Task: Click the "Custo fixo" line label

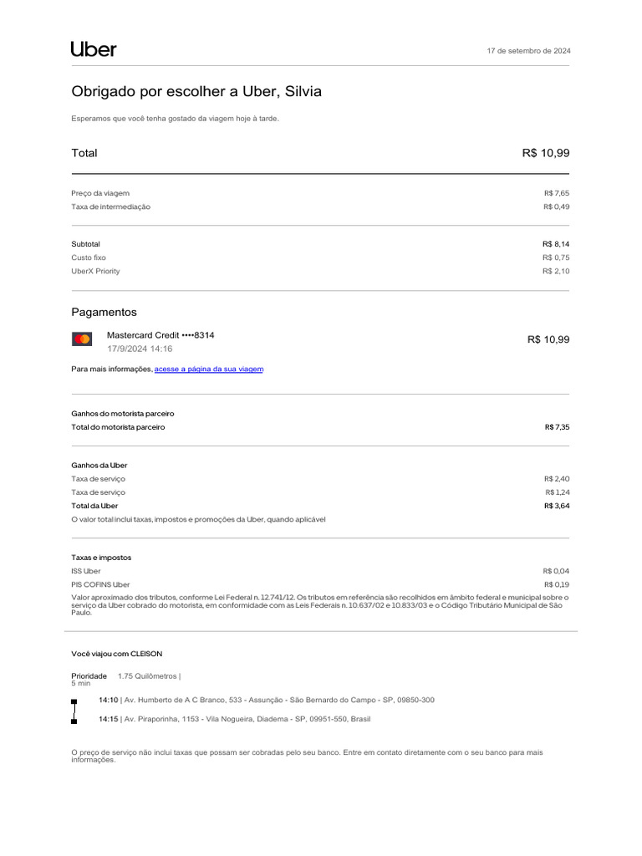Action: (89, 257)
